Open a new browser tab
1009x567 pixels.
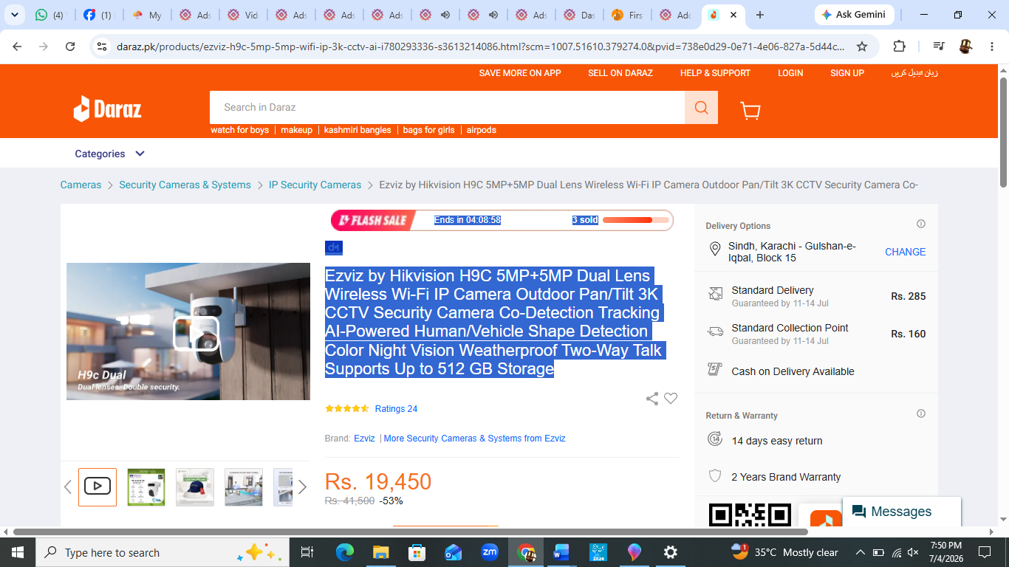tap(759, 15)
